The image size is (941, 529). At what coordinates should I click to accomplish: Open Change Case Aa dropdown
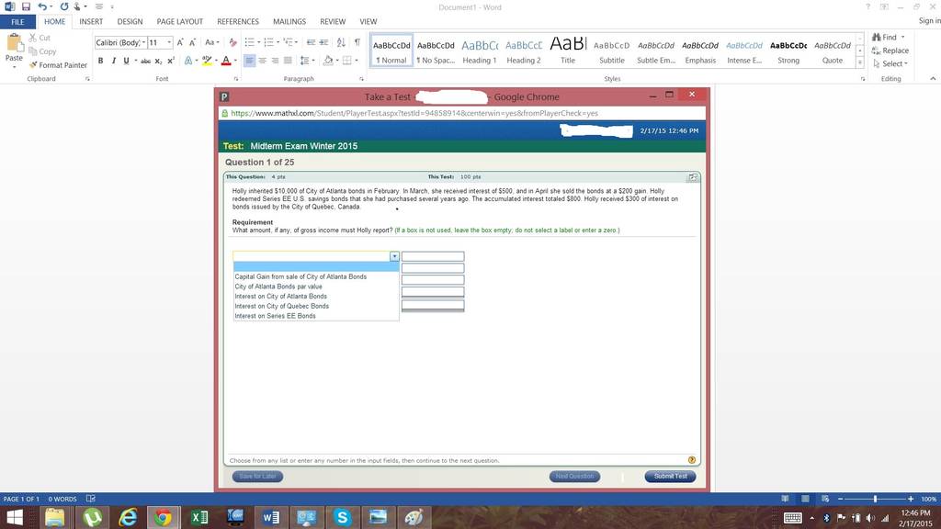pyautogui.click(x=210, y=42)
